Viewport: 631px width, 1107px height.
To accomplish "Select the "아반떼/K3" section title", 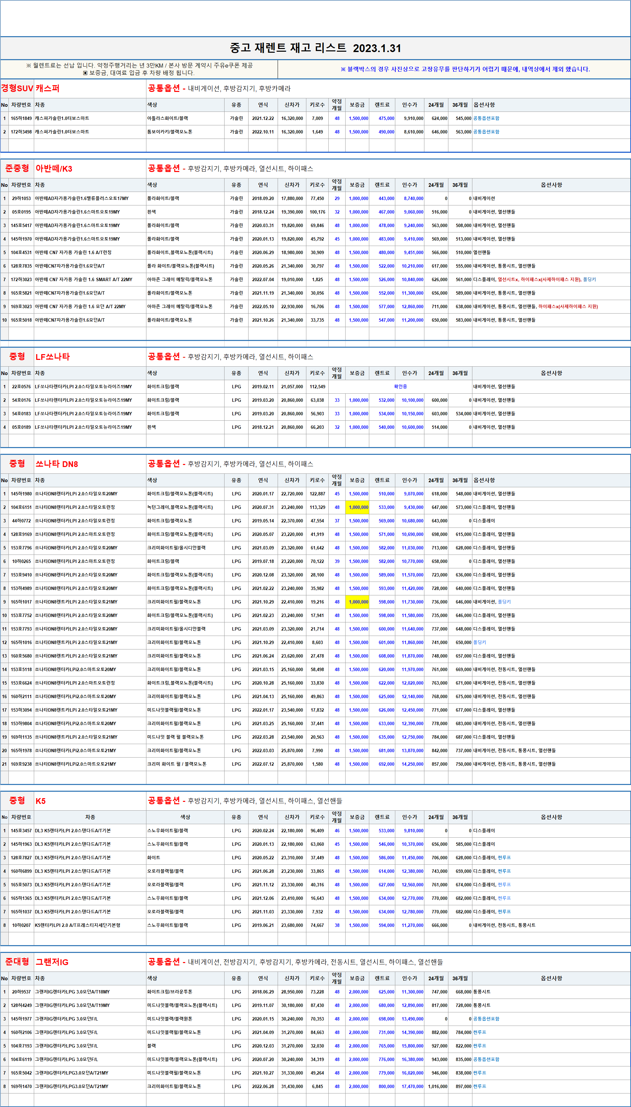I will [x=54, y=169].
